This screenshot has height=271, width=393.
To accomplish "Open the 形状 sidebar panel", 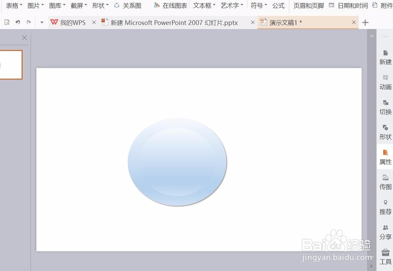I will [385, 132].
